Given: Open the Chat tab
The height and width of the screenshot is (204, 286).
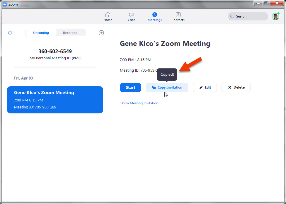Looking at the screenshot, I should [131, 17].
